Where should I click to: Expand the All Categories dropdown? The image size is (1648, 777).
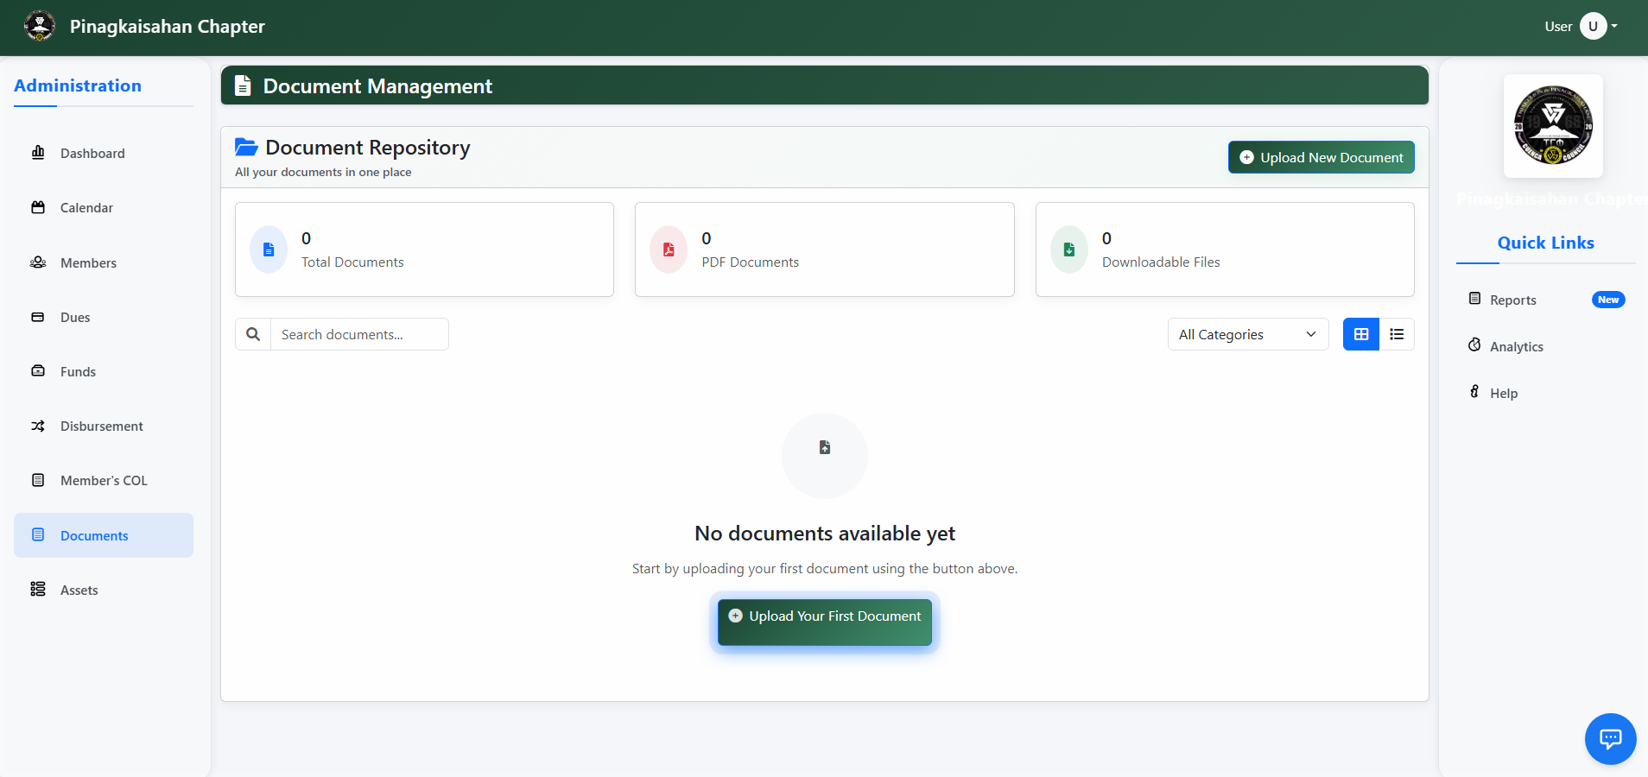click(x=1247, y=334)
